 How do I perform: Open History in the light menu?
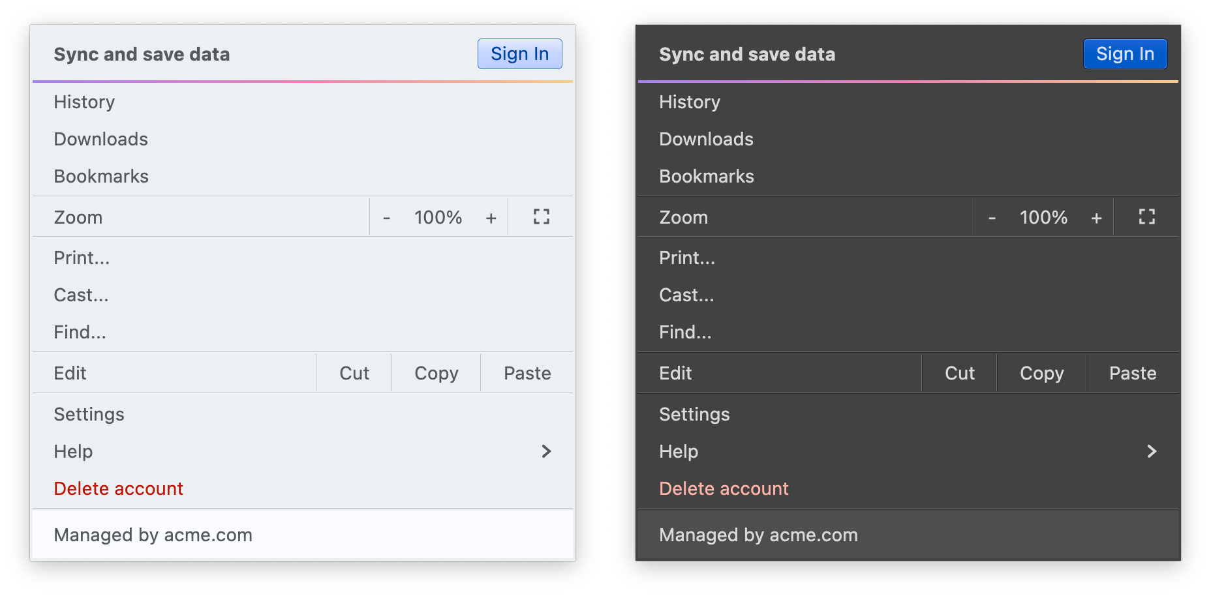84,102
